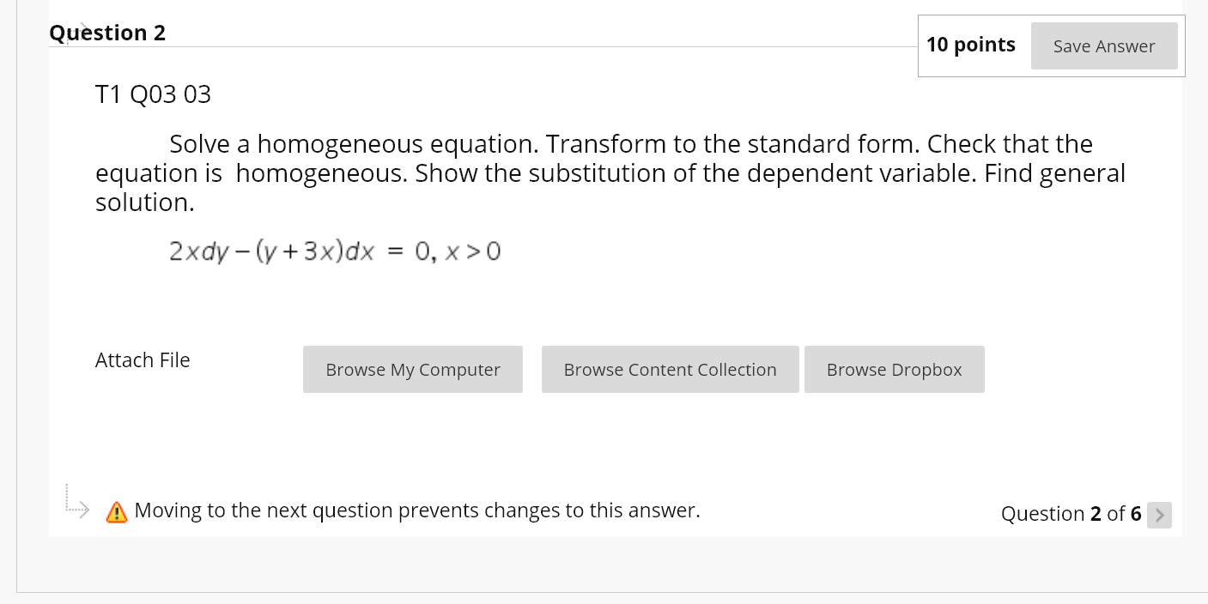
Task: Open Browse Content Collection
Action: pyautogui.click(x=670, y=369)
